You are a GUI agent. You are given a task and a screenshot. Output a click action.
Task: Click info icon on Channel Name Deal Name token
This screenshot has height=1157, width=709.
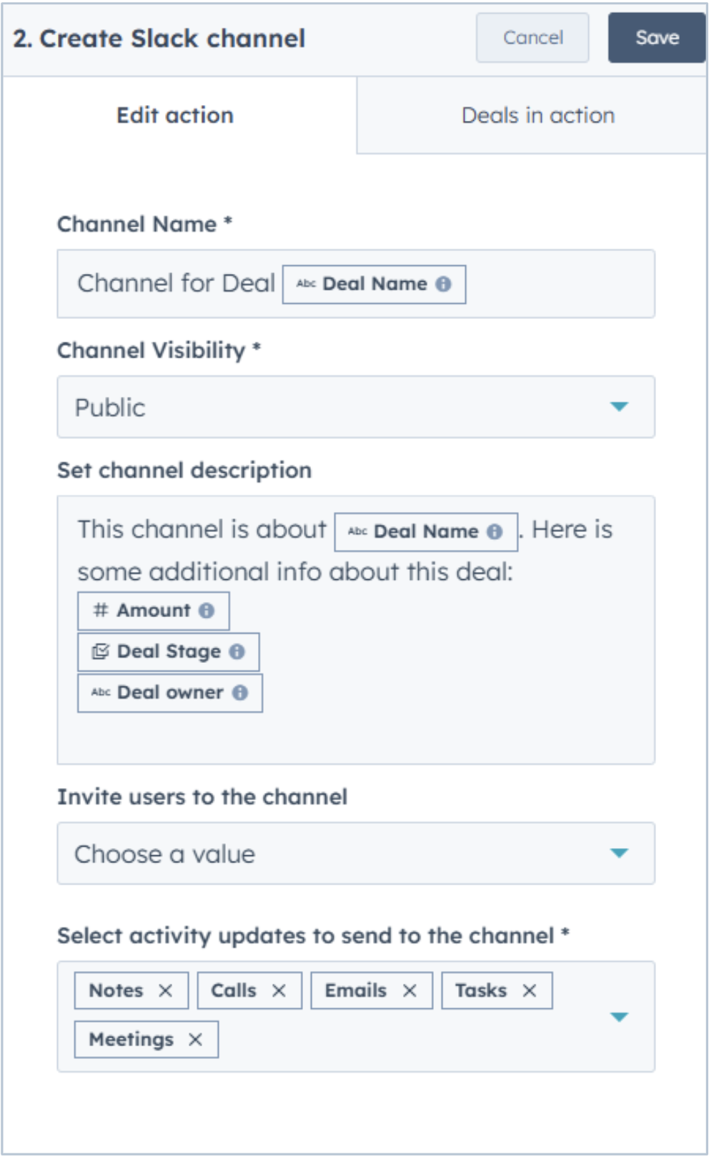click(x=443, y=284)
